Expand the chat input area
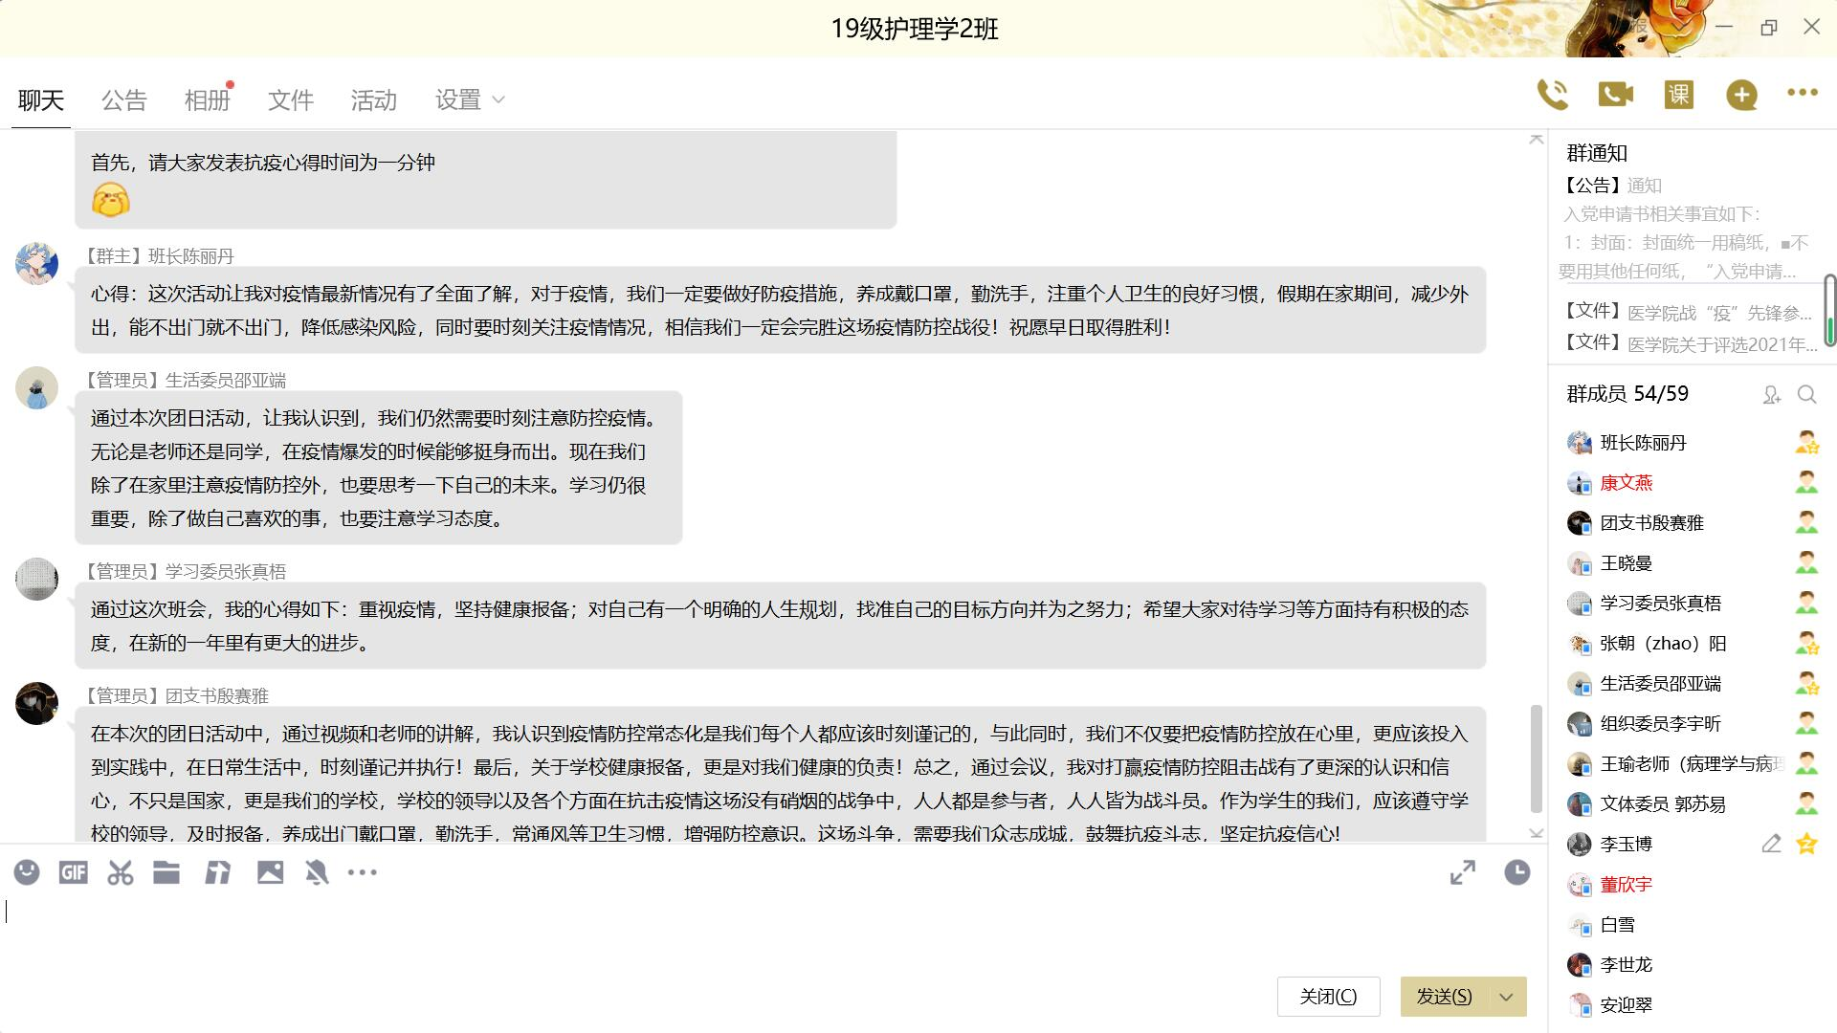1837x1033 pixels. 1462,872
